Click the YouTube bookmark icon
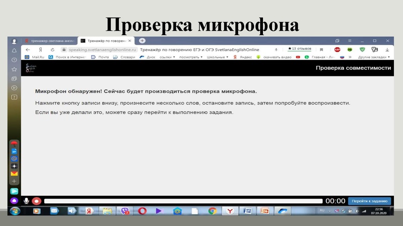Screen dimensions: 403x226 click(298, 57)
